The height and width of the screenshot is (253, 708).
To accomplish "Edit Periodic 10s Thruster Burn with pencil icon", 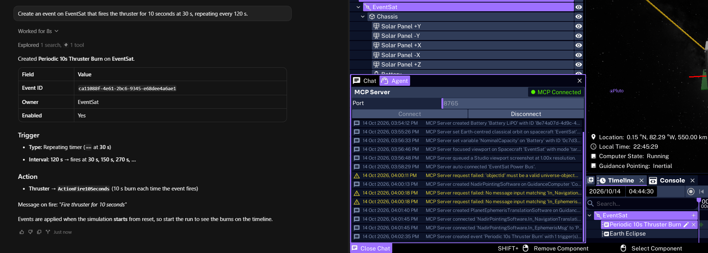I will pos(686,225).
